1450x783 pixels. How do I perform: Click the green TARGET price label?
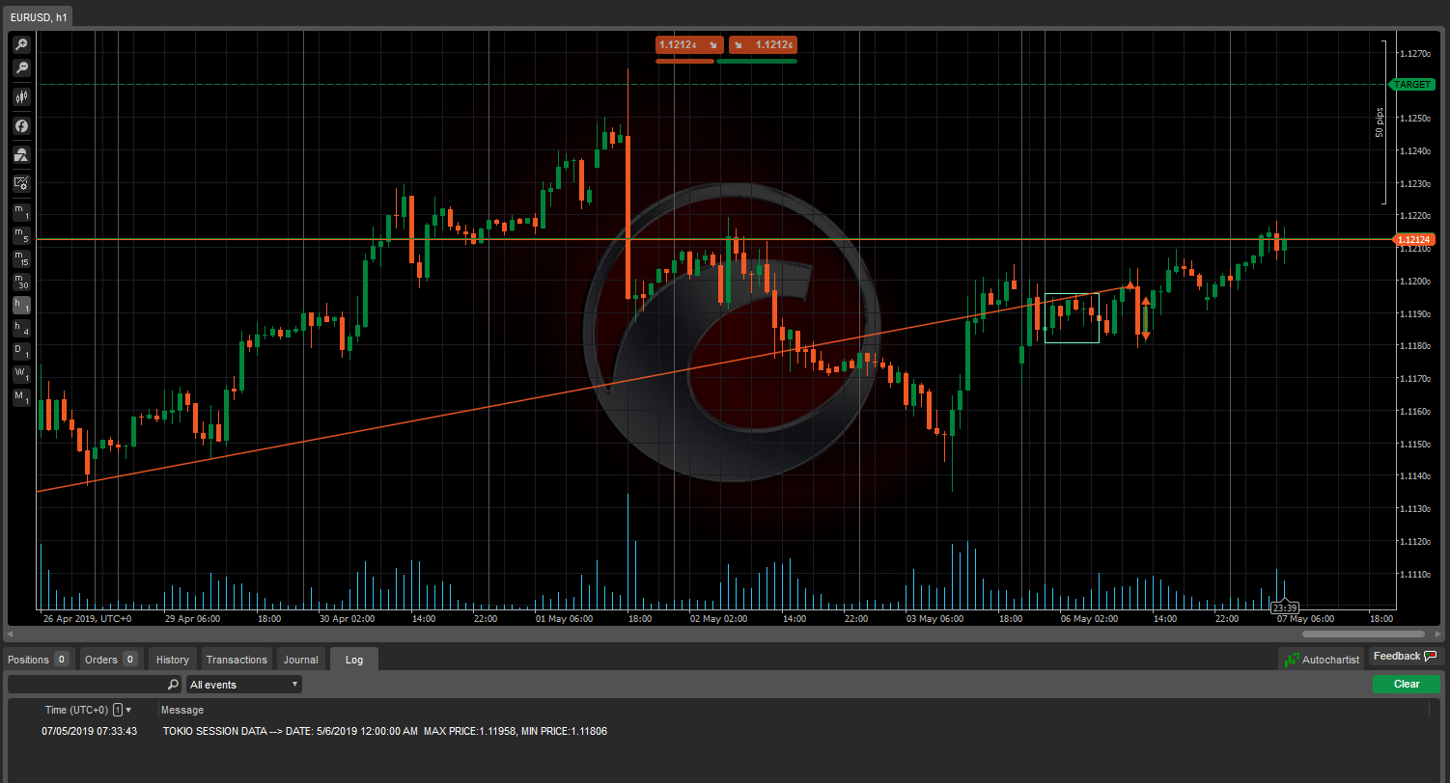point(1411,85)
